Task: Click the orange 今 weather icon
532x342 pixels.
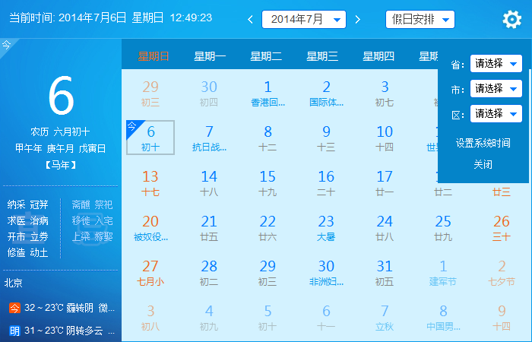Action: 14,308
